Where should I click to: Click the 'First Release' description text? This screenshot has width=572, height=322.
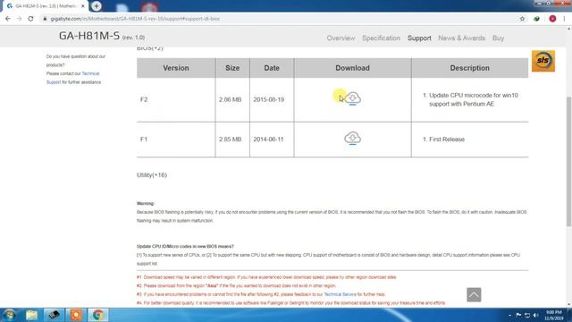tap(447, 140)
